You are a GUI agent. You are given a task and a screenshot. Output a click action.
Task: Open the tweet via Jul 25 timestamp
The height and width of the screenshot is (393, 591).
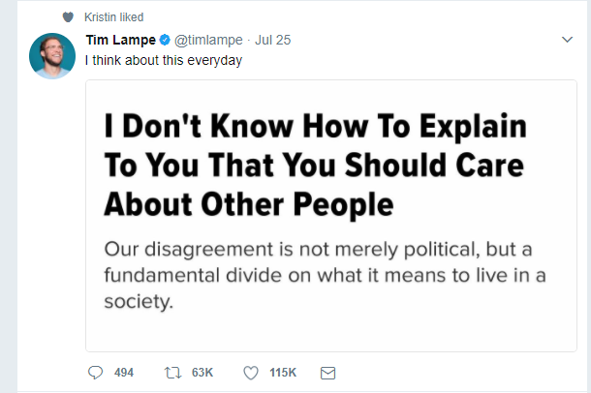point(275,40)
